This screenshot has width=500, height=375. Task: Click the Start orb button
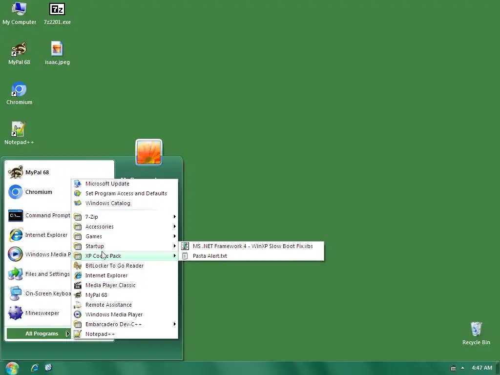(x=12, y=368)
